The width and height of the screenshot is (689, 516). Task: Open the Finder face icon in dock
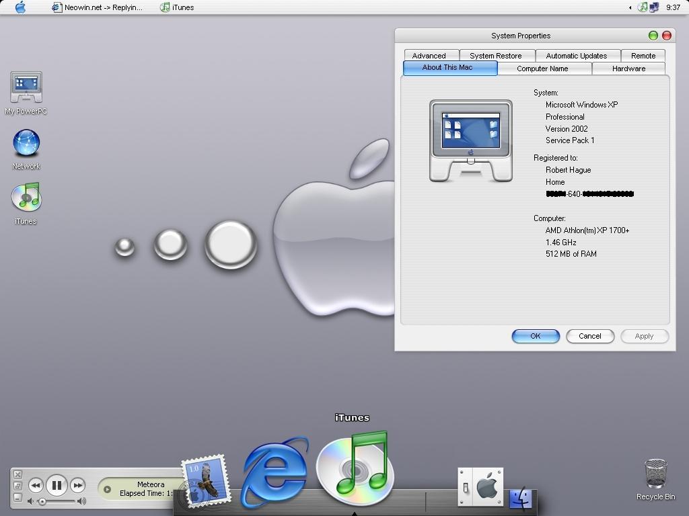pos(520,498)
